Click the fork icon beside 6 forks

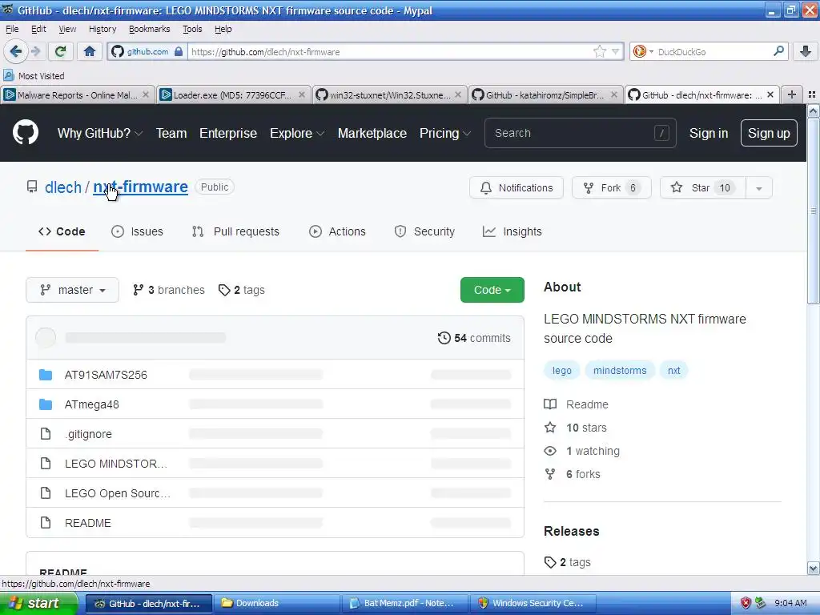pos(550,474)
